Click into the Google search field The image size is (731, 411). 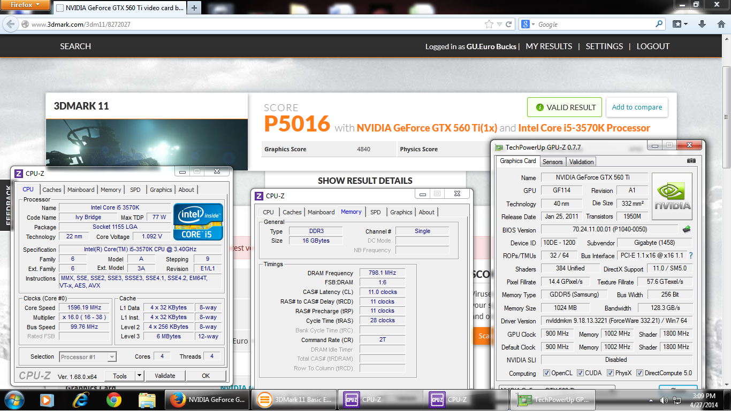pyautogui.click(x=595, y=24)
